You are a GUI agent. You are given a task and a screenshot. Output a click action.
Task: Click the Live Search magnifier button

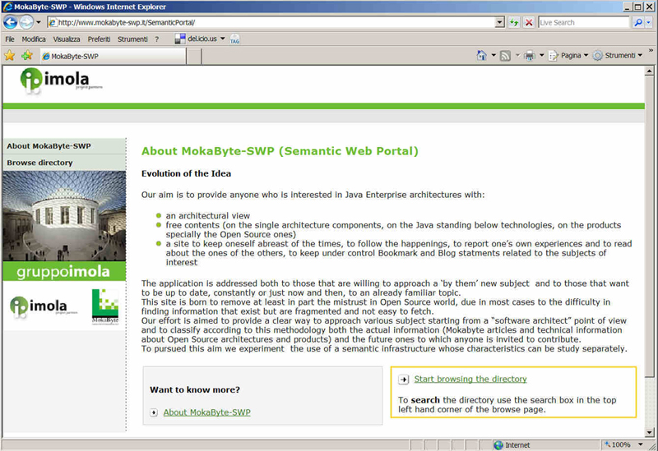click(638, 23)
